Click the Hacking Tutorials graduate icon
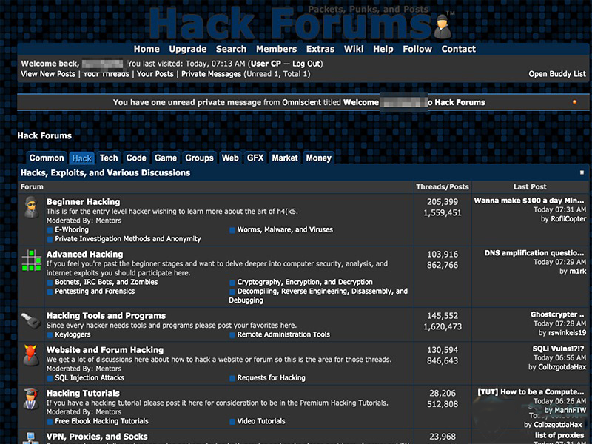The width and height of the screenshot is (592, 444). click(x=31, y=399)
